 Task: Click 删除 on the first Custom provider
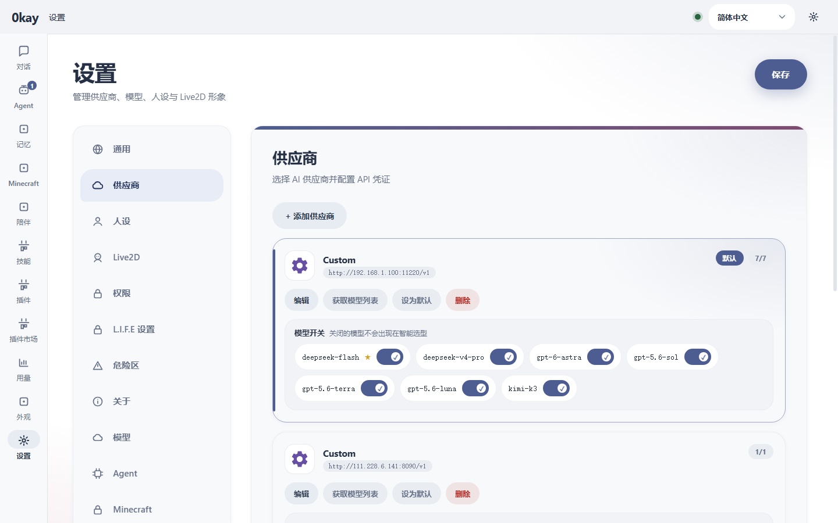tap(463, 300)
